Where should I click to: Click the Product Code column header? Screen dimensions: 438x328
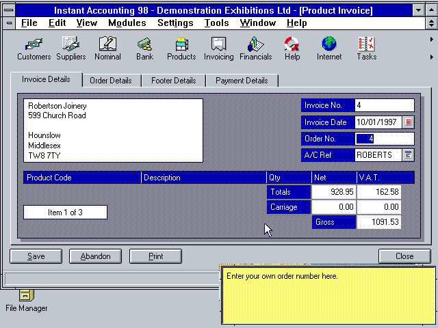coord(82,178)
